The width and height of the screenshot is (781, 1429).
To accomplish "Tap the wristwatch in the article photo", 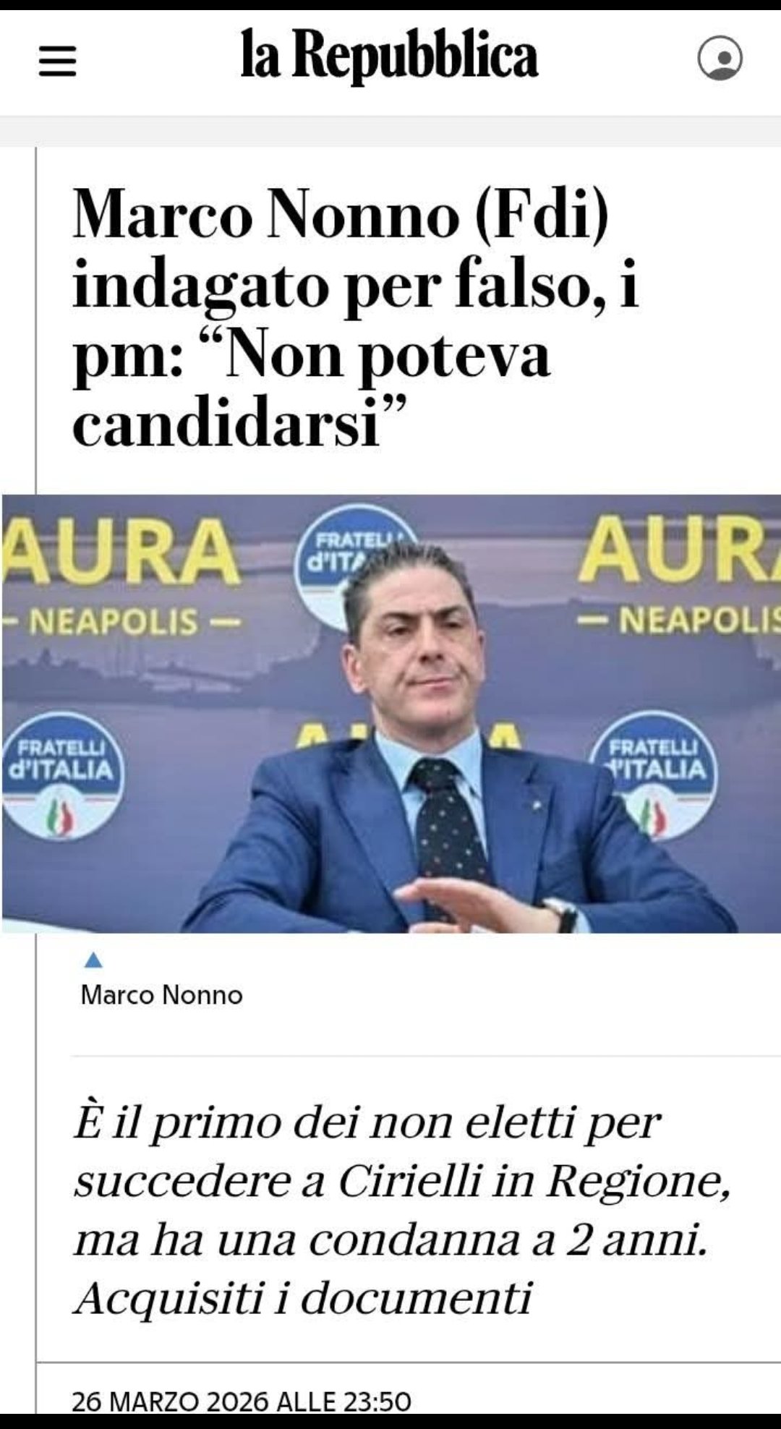I will tap(563, 913).
